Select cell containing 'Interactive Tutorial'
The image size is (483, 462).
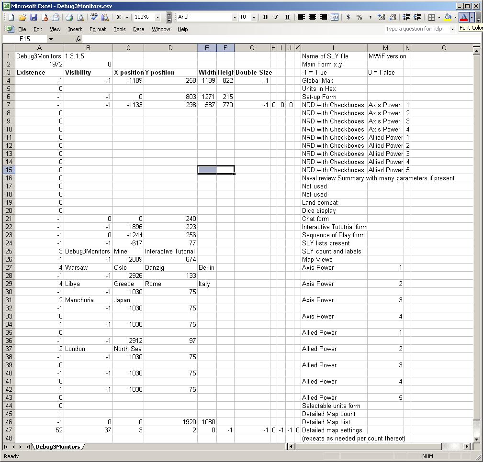pyautogui.click(x=170, y=251)
